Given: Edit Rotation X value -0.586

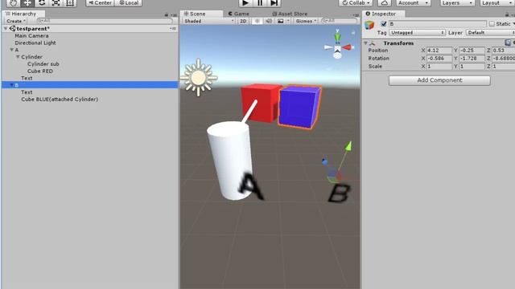Looking at the screenshot, I should 439,59.
